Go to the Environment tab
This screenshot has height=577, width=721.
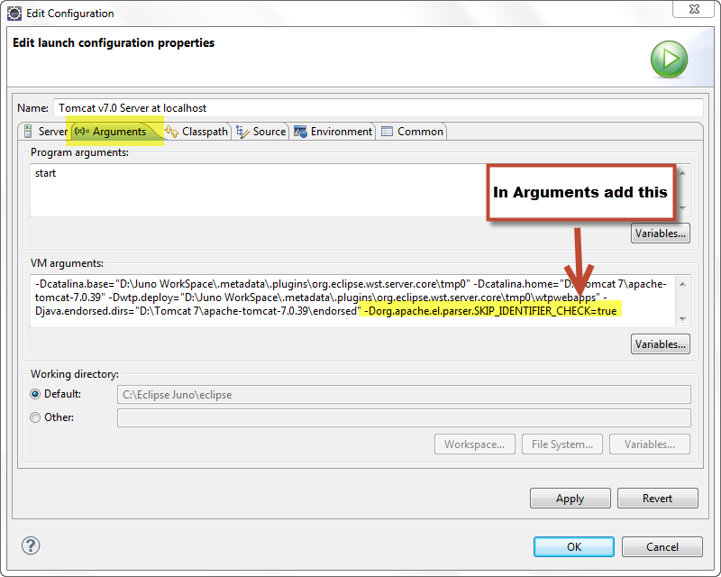[x=333, y=132]
